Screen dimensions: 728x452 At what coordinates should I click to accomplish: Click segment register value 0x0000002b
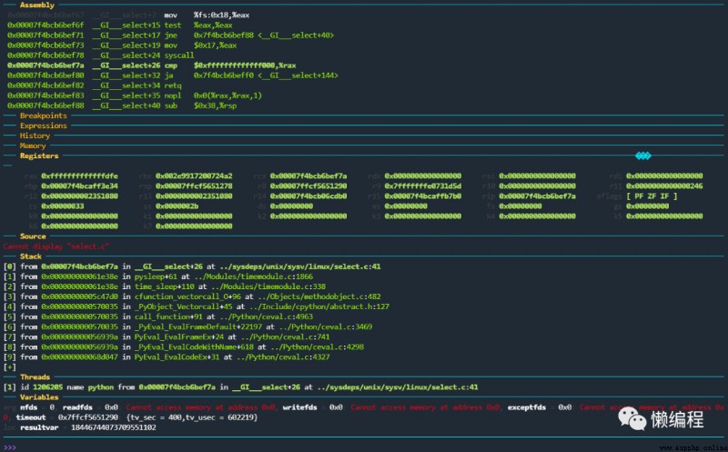[x=177, y=206]
